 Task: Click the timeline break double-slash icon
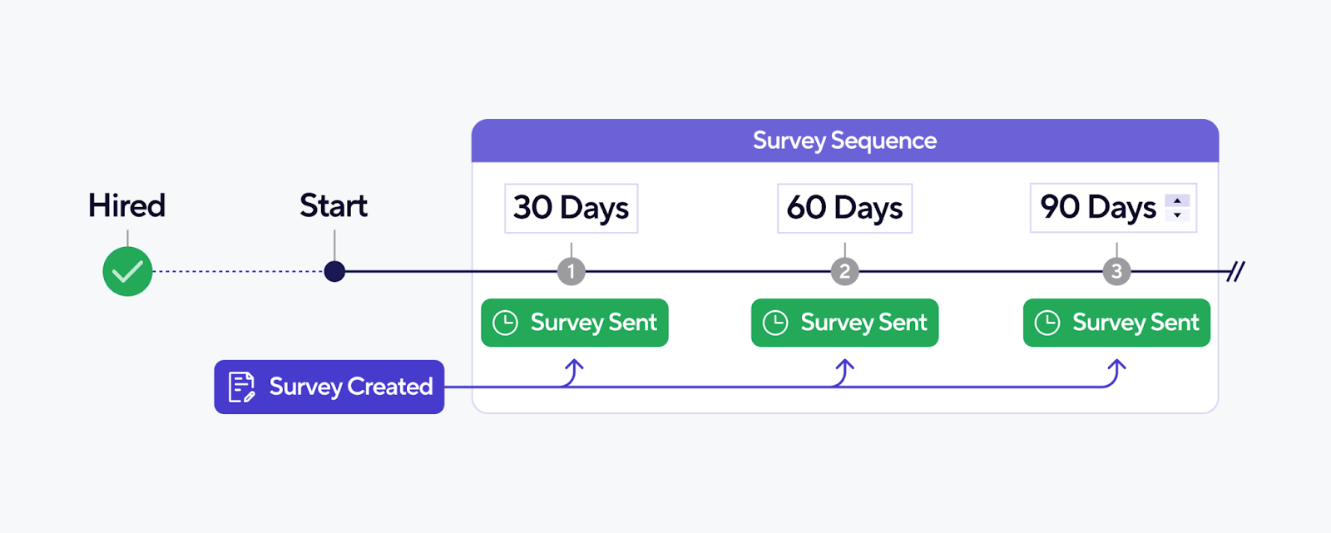coord(1236,271)
